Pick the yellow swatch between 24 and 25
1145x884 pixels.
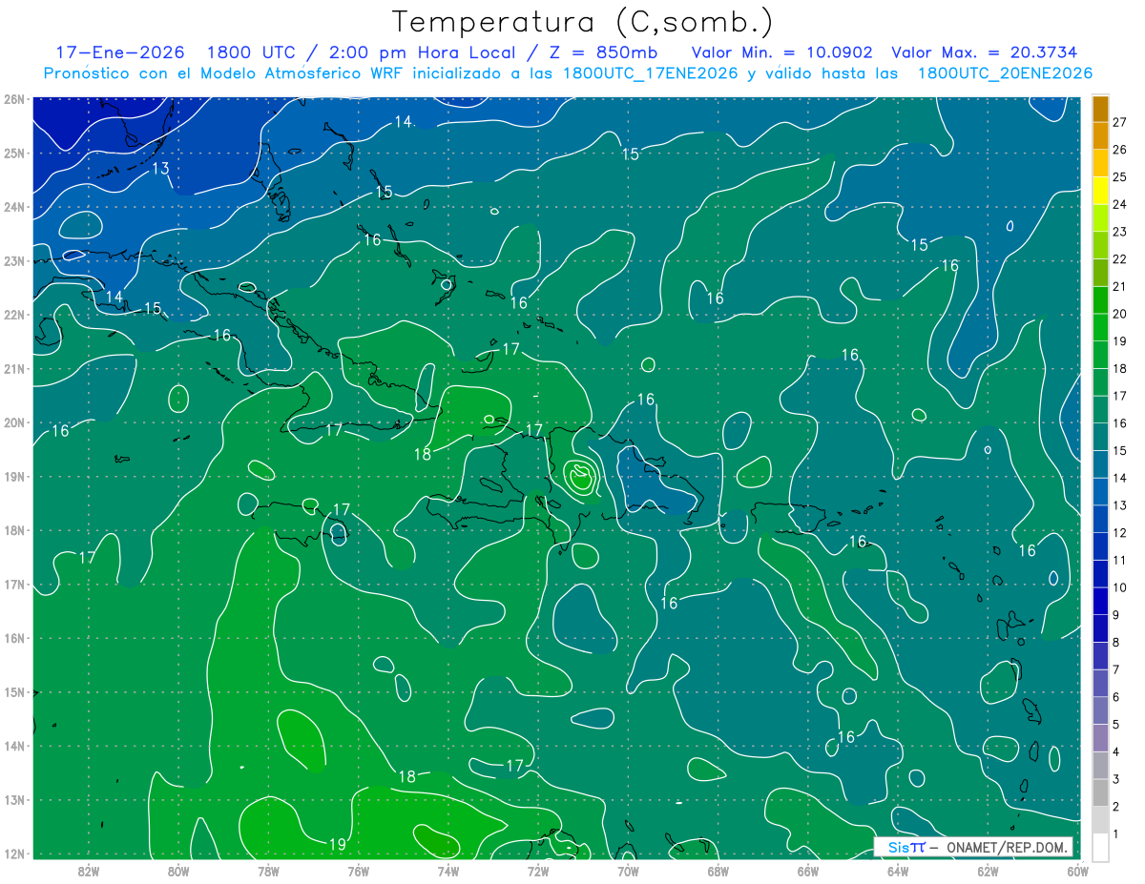point(1100,191)
